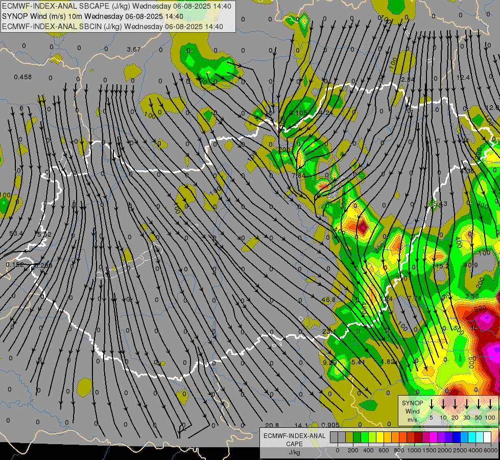The image size is (500, 460).
Task: Click the SBCIN title line
Action: 112,27
